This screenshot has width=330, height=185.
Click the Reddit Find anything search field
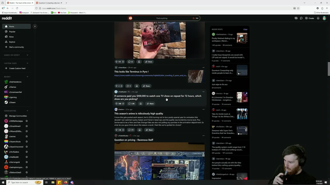click(162, 18)
